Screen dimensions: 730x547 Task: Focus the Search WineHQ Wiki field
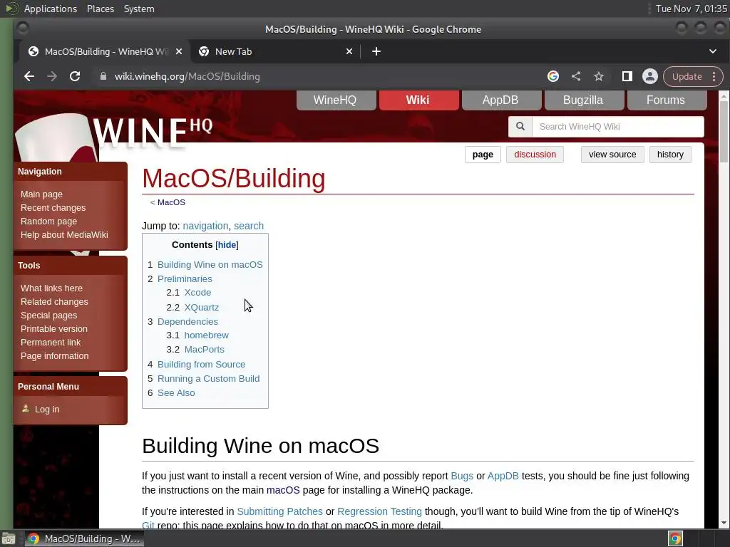(618, 127)
